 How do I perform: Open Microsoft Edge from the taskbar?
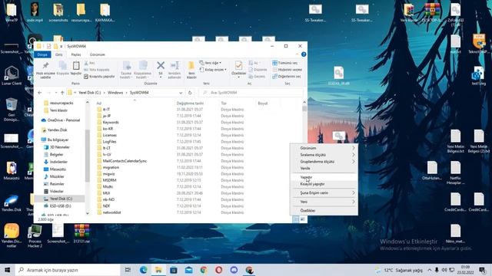(144, 270)
